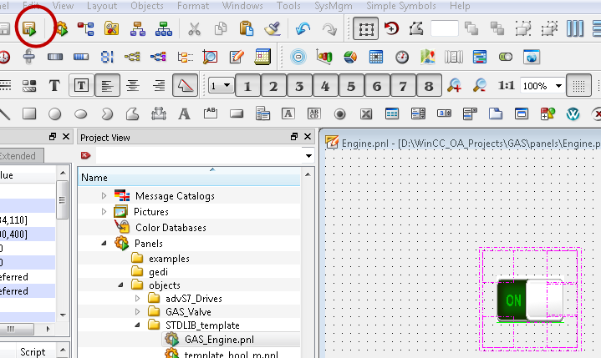This screenshot has height=358, width=601.
Task: Collapse the STDLIB_template folder
Action: tap(140, 325)
